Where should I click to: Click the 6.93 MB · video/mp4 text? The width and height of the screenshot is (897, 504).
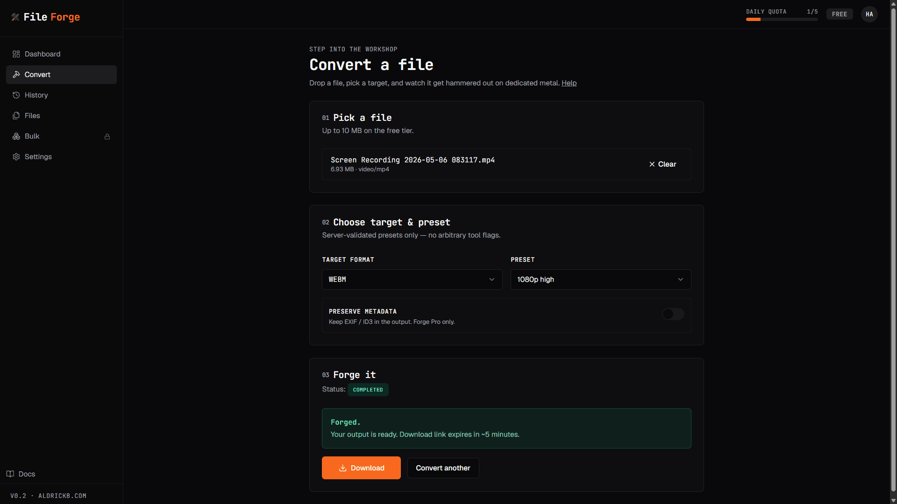(x=360, y=169)
